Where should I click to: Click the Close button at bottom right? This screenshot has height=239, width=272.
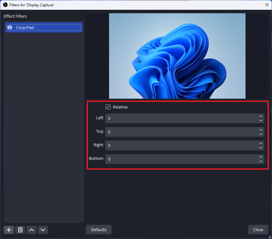click(258, 230)
